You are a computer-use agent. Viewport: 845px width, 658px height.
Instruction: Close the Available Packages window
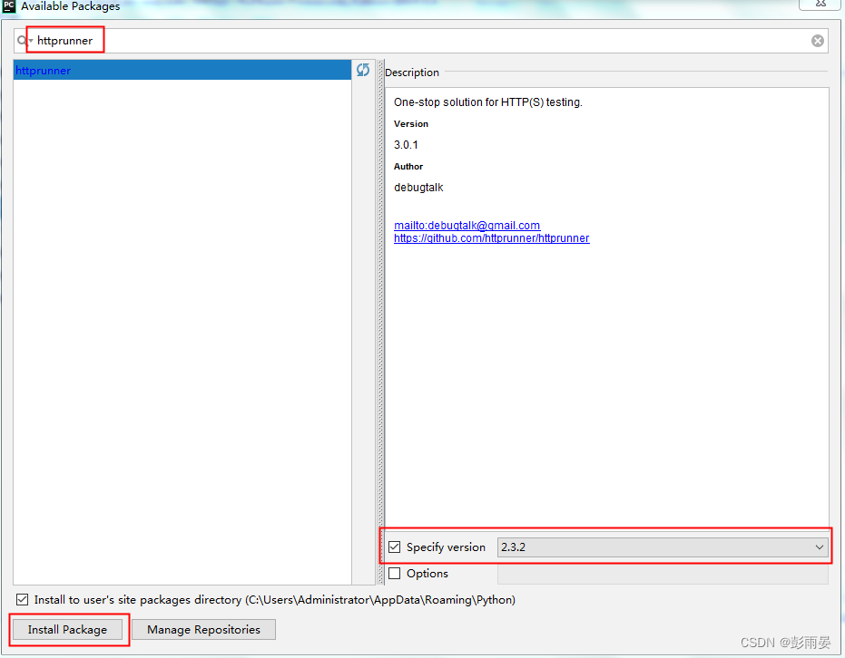pyautogui.click(x=820, y=5)
